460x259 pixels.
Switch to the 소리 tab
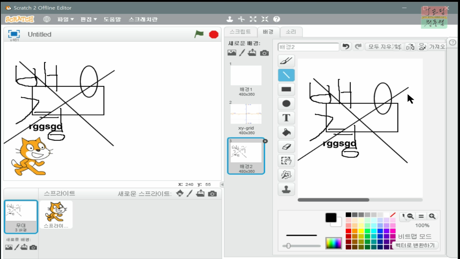point(291,32)
